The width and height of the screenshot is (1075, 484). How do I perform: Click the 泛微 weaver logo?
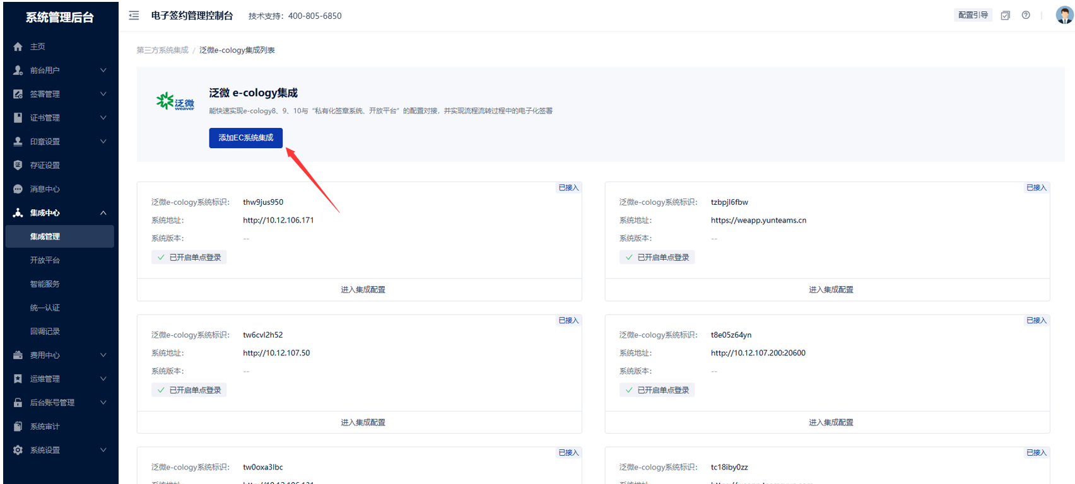pos(175,101)
